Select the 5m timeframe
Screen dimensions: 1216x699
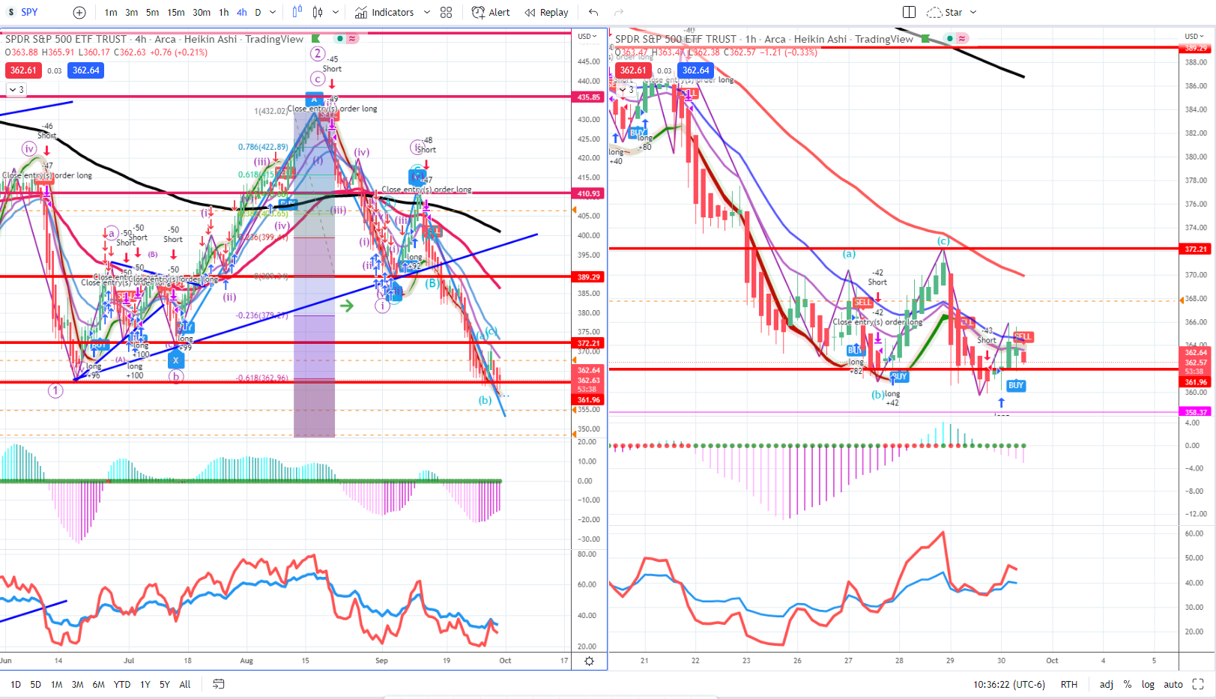coord(152,13)
